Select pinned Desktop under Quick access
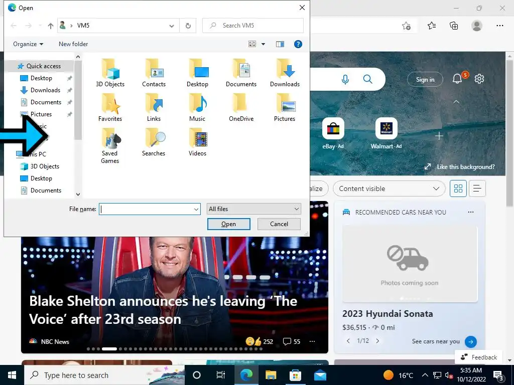This screenshot has height=385, width=514. [41, 78]
